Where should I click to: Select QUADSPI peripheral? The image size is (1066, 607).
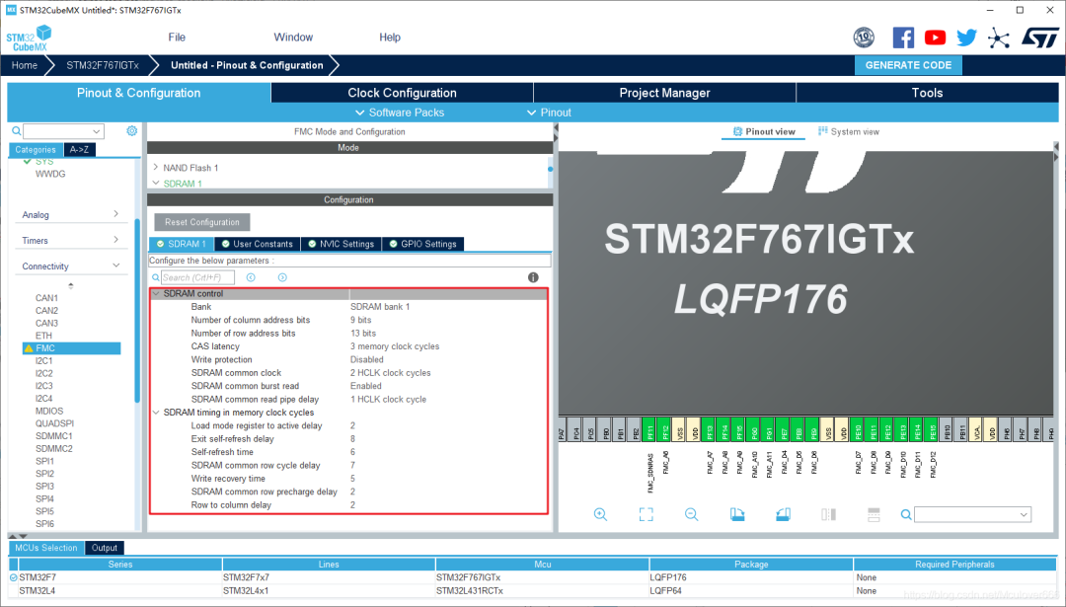(54, 423)
